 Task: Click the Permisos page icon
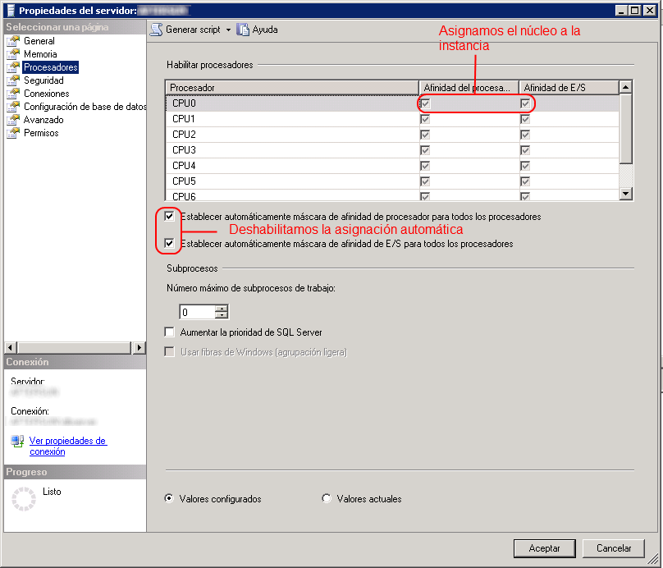pos(13,133)
